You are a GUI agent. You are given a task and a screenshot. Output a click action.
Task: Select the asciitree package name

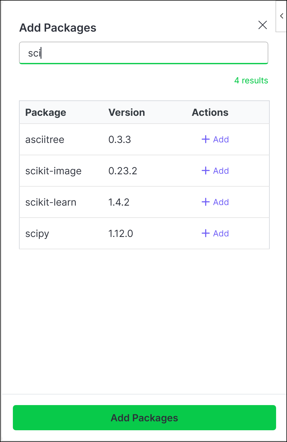(x=45, y=139)
